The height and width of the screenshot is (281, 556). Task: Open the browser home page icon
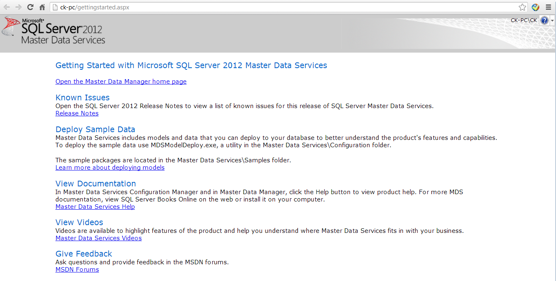coord(42,7)
